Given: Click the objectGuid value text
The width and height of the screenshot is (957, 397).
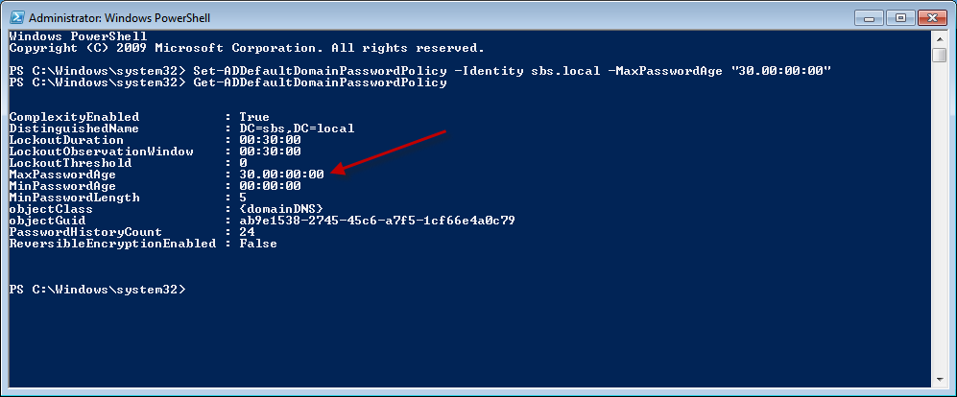Looking at the screenshot, I should (x=377, y=221).
